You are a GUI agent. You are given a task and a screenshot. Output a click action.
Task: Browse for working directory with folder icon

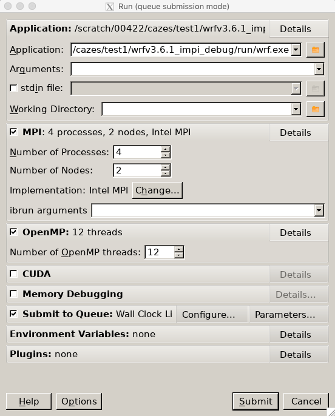click(316, 109)
